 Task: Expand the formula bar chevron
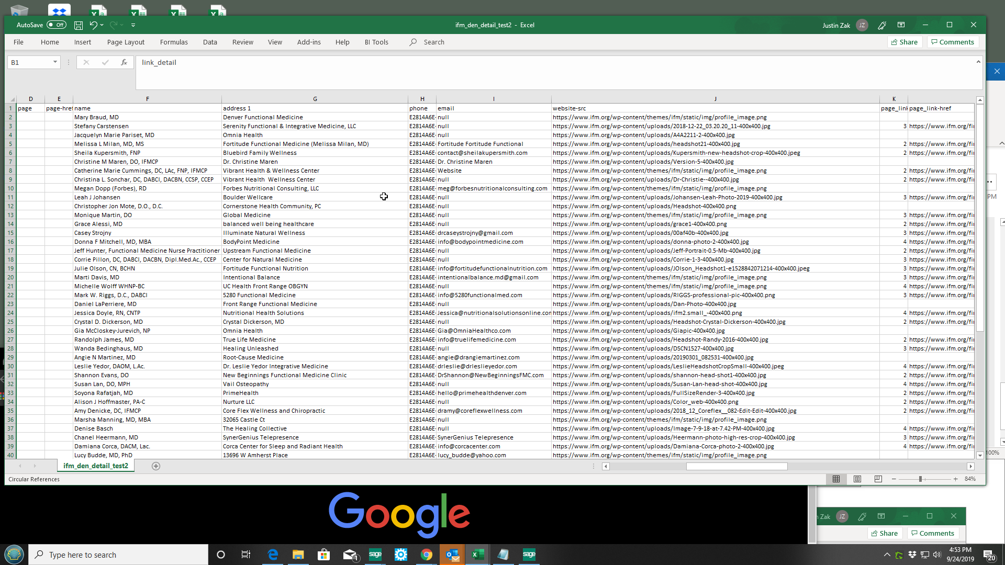tap(978, 62)
